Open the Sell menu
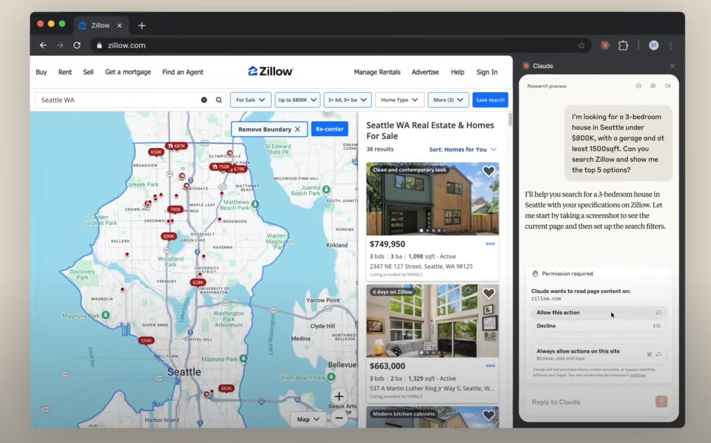Screen dimensions: 711x443 [88, 72]
